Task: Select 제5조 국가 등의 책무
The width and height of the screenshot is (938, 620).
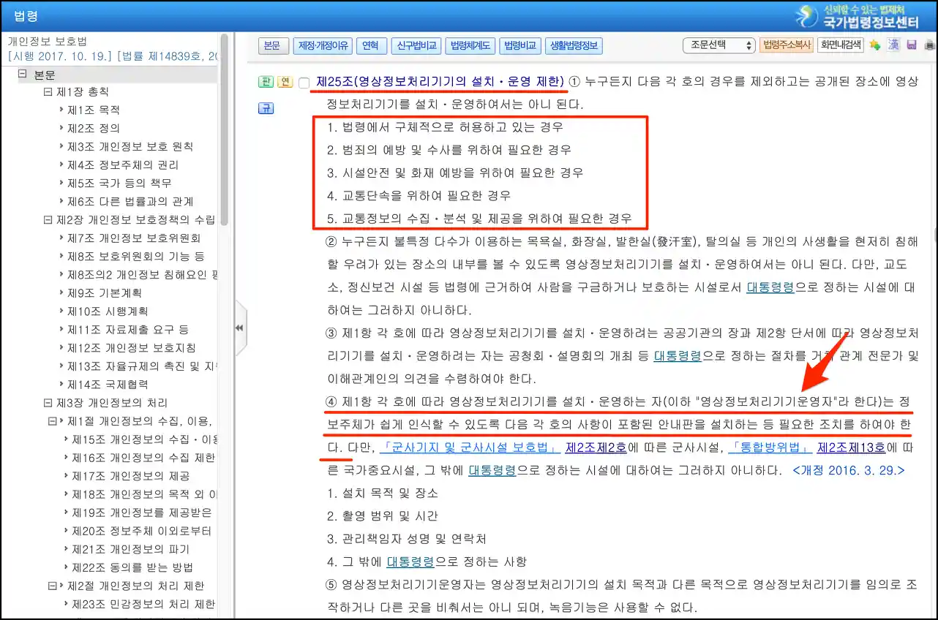Action: click(119, 183)
